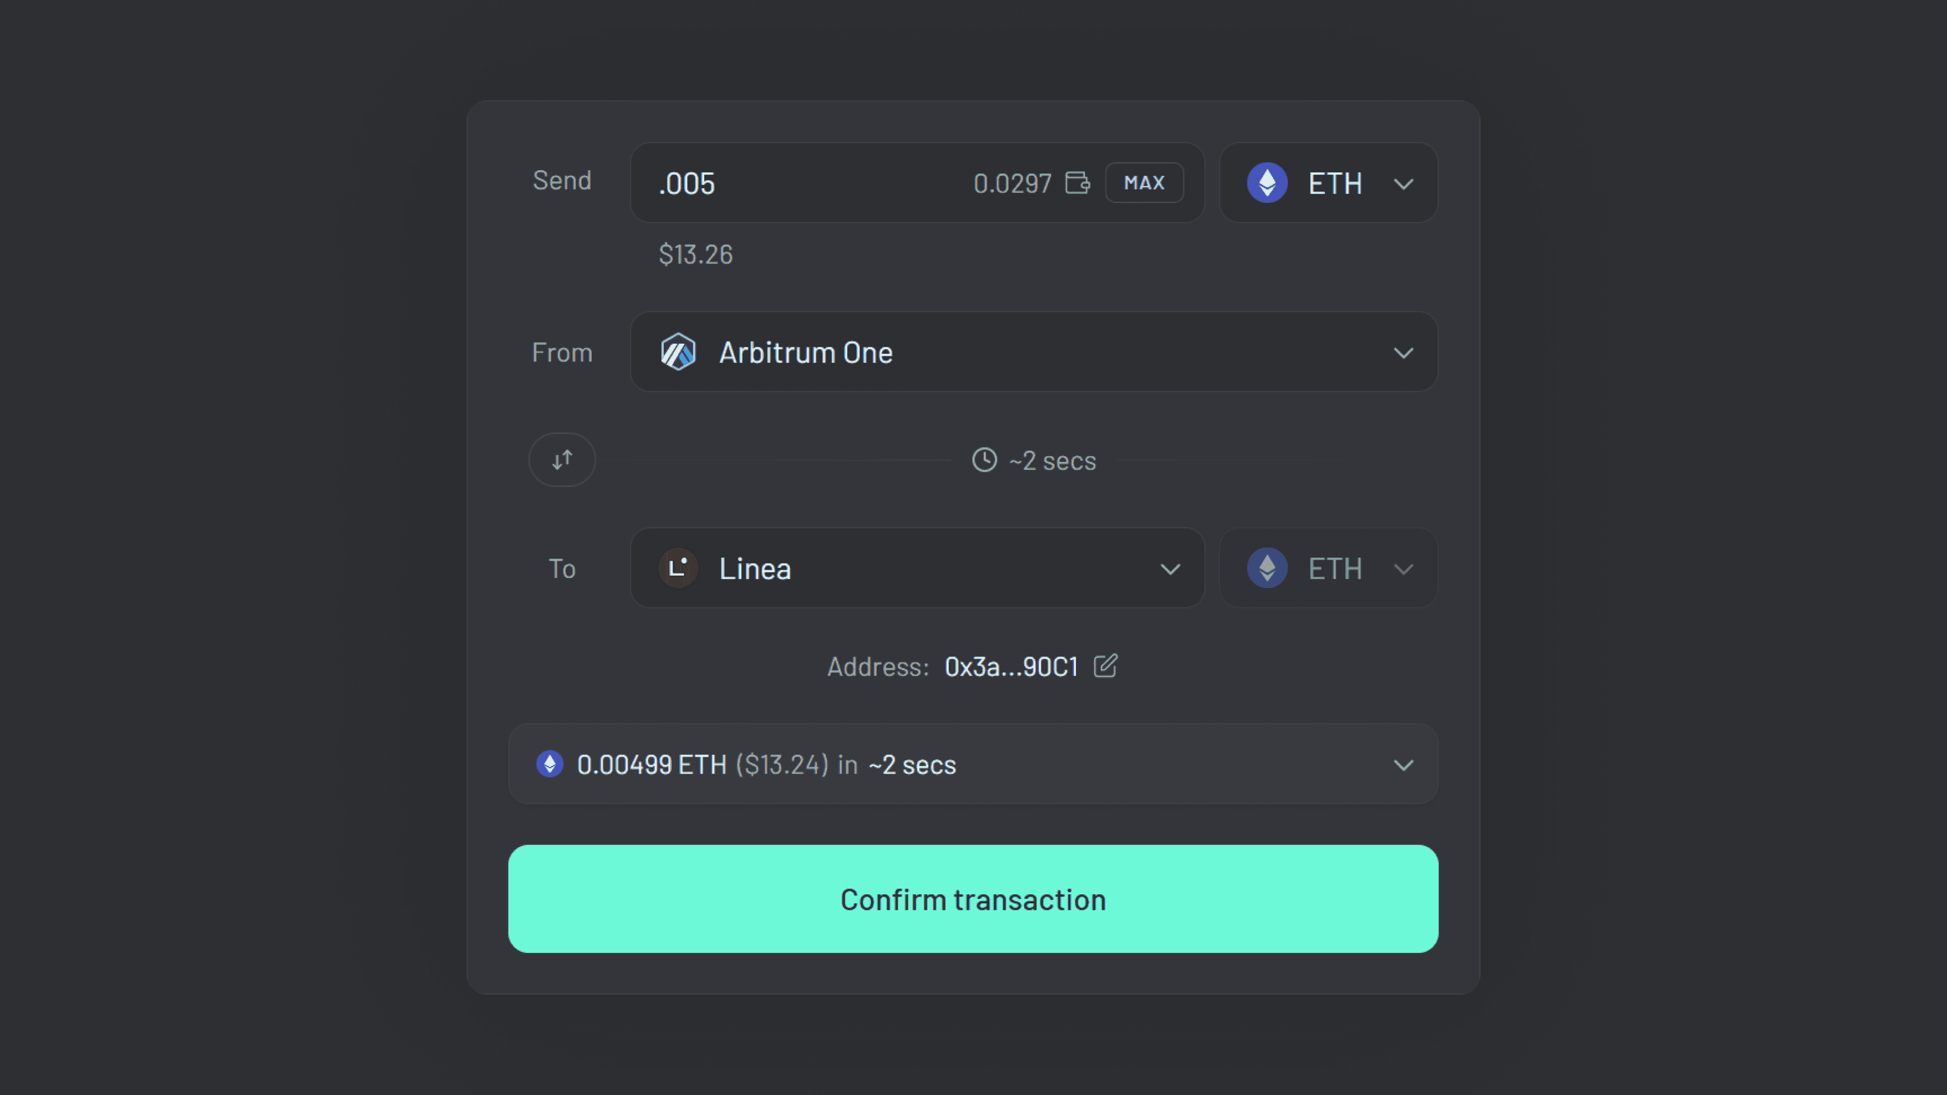The image size is (1947, 1095).
Task: Click the Arbitrum One network logo
Action: (x=678, y=352)
